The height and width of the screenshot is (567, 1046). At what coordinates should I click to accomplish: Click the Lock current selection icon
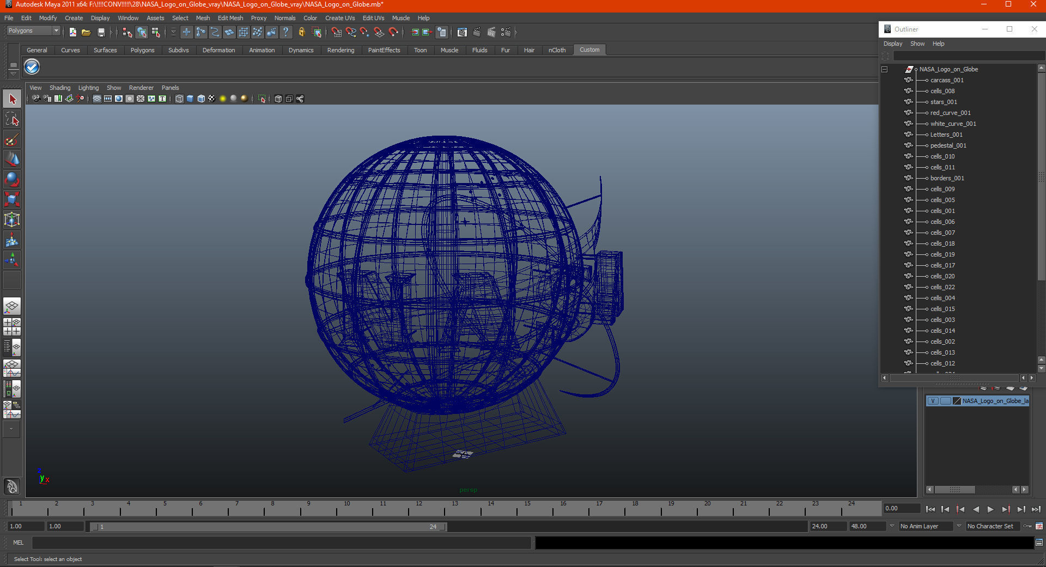[x=302, y=32]
